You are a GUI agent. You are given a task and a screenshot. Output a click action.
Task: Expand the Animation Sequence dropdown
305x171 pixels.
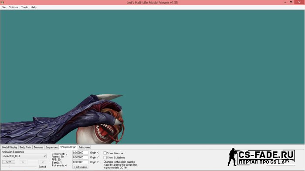pos(24,156)
